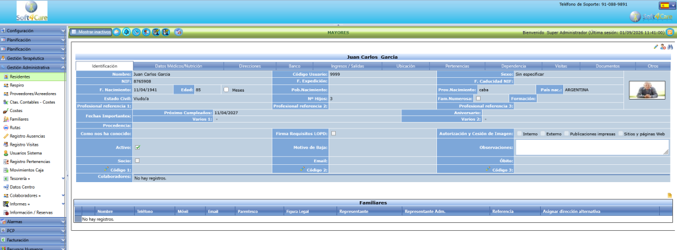Expand the PCP sidebar section
Screen dimensions: 677x250
click(33, 231)
